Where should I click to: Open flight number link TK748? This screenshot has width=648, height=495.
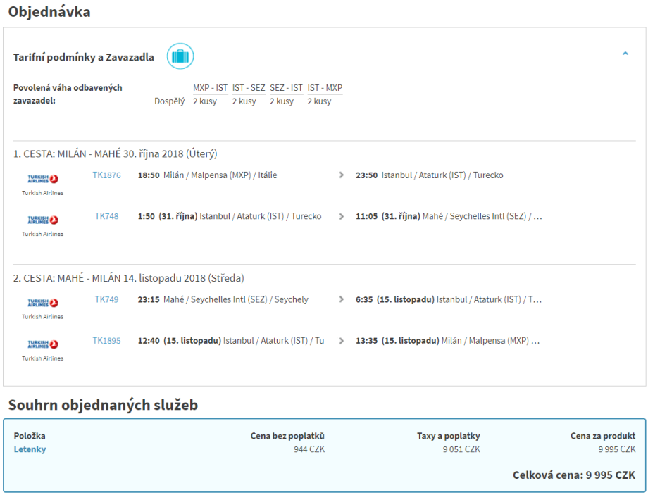pyautogui.click(x=107, y=217)
